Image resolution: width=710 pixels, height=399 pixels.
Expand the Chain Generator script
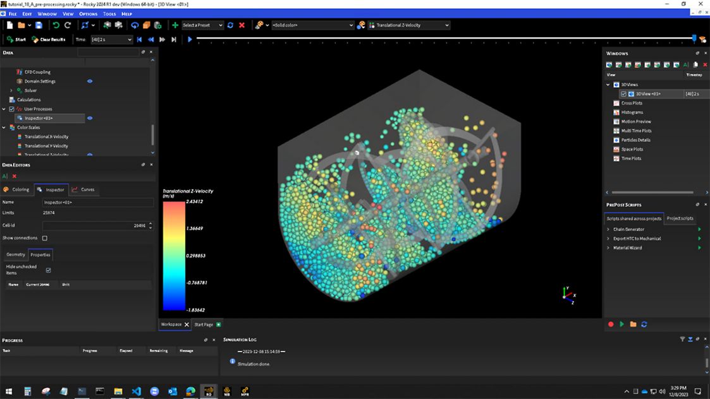608,229
